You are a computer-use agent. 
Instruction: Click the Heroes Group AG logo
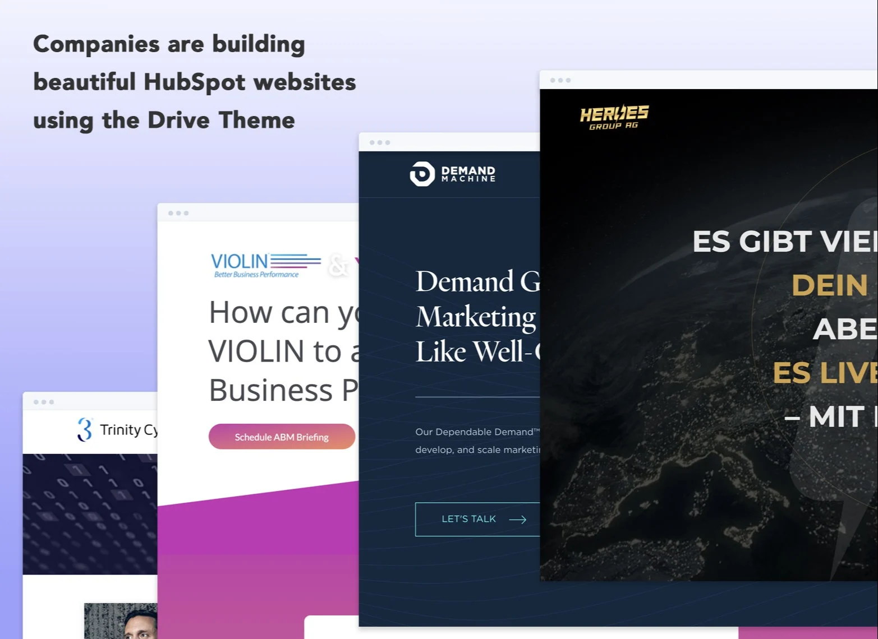[x=614, y=117]
